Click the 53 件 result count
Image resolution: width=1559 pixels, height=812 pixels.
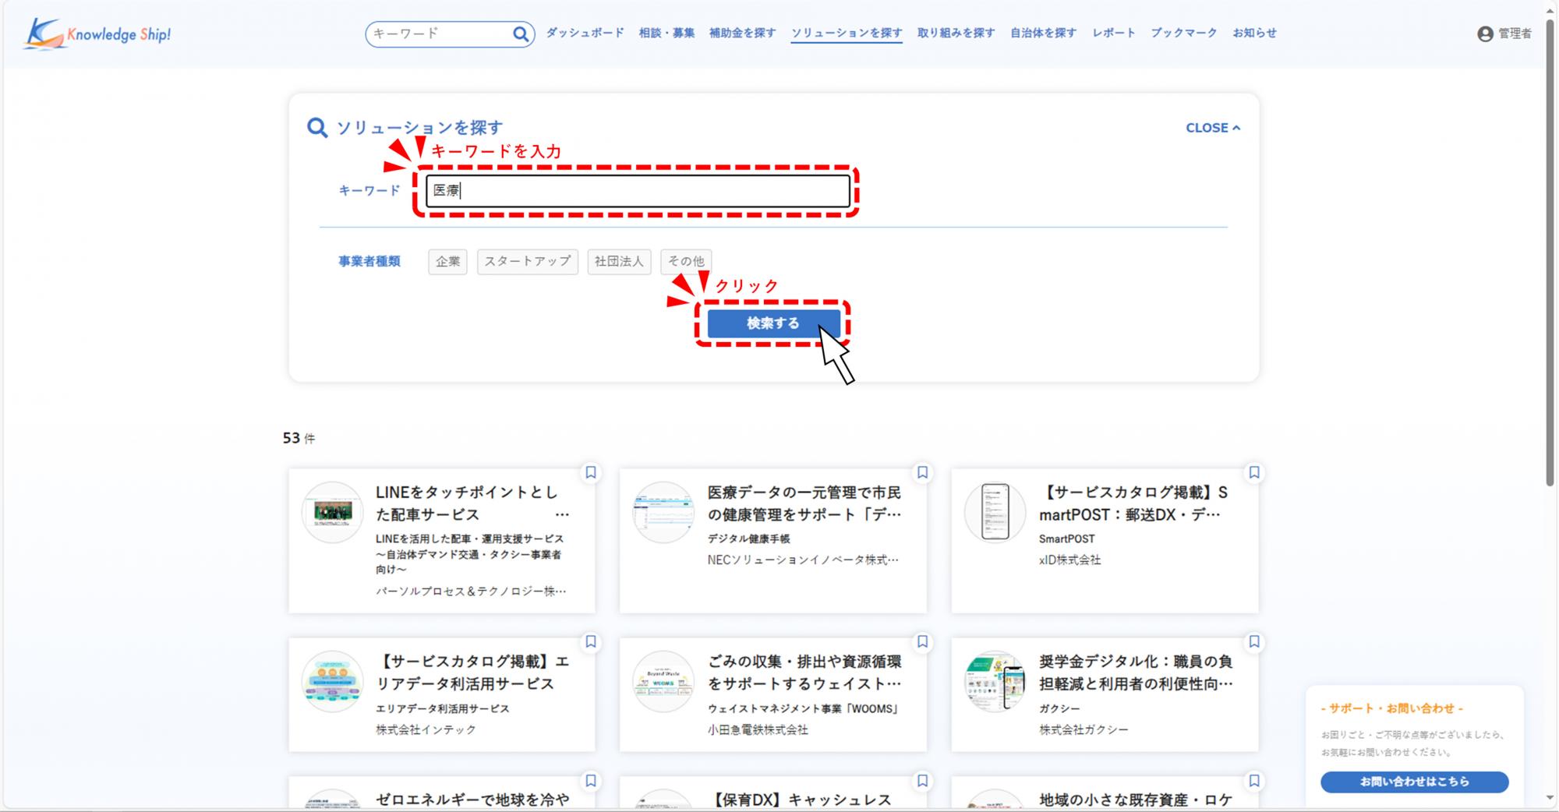299,438
